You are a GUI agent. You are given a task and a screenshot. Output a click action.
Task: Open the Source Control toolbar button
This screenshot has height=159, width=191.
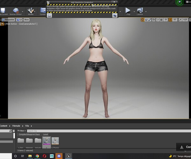click(16, 11)
